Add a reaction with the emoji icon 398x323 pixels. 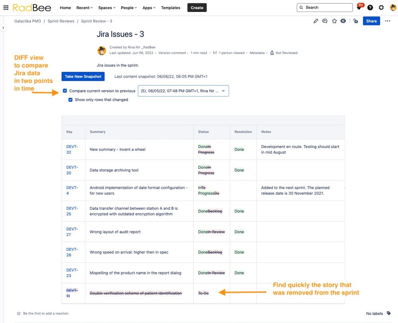tap(19, 313)
